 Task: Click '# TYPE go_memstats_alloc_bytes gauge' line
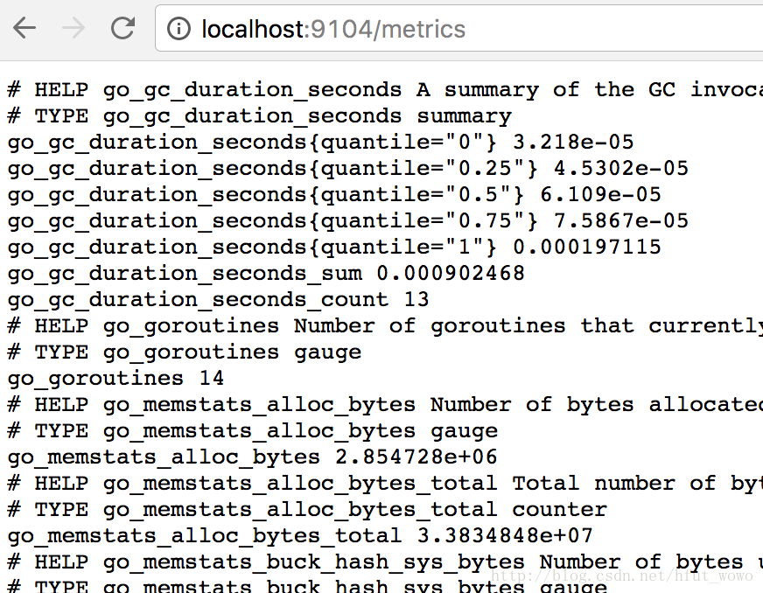click(x=253, y=432)
